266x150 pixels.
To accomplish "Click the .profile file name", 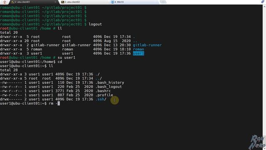I will [x=104, y=95].
